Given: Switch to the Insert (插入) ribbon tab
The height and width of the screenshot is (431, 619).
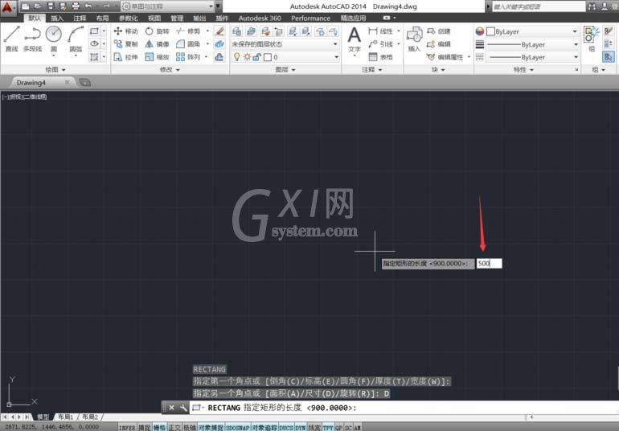Looking at the screenshot, I should 57,18.
